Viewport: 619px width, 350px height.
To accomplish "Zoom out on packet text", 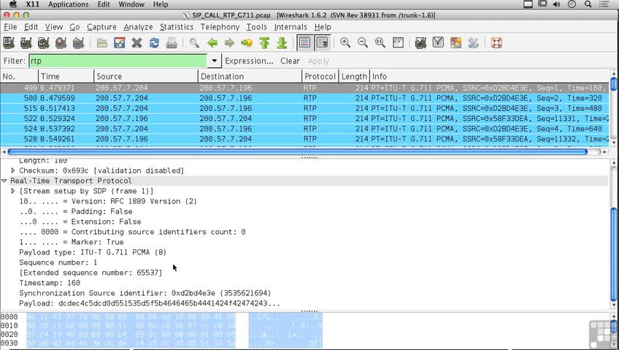I will pos(363,42).
